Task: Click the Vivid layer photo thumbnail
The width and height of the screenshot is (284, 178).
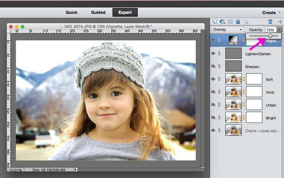Action: tap(233, 92)
